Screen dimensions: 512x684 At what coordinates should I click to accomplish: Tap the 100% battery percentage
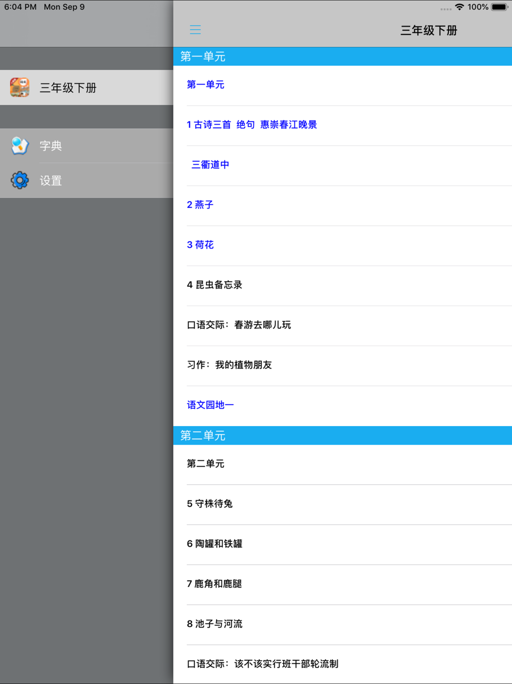point(478,7)
